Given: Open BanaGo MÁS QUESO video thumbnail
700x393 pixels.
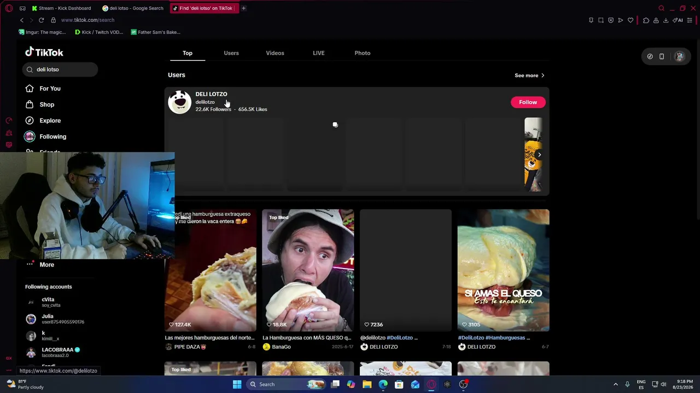Looking at the screenshot, I should click(x=308, y=270).
